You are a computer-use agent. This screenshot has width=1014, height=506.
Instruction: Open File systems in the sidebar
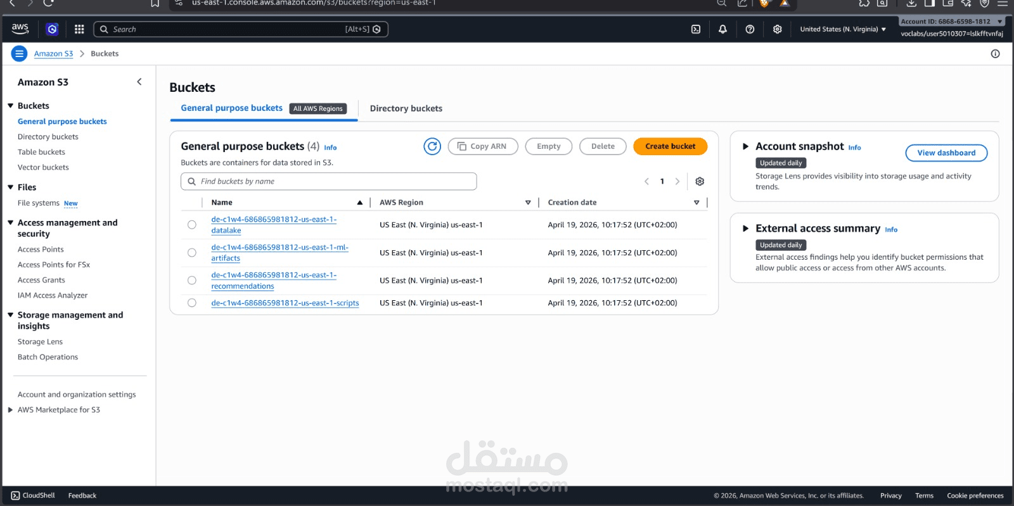tap(39, 203)
